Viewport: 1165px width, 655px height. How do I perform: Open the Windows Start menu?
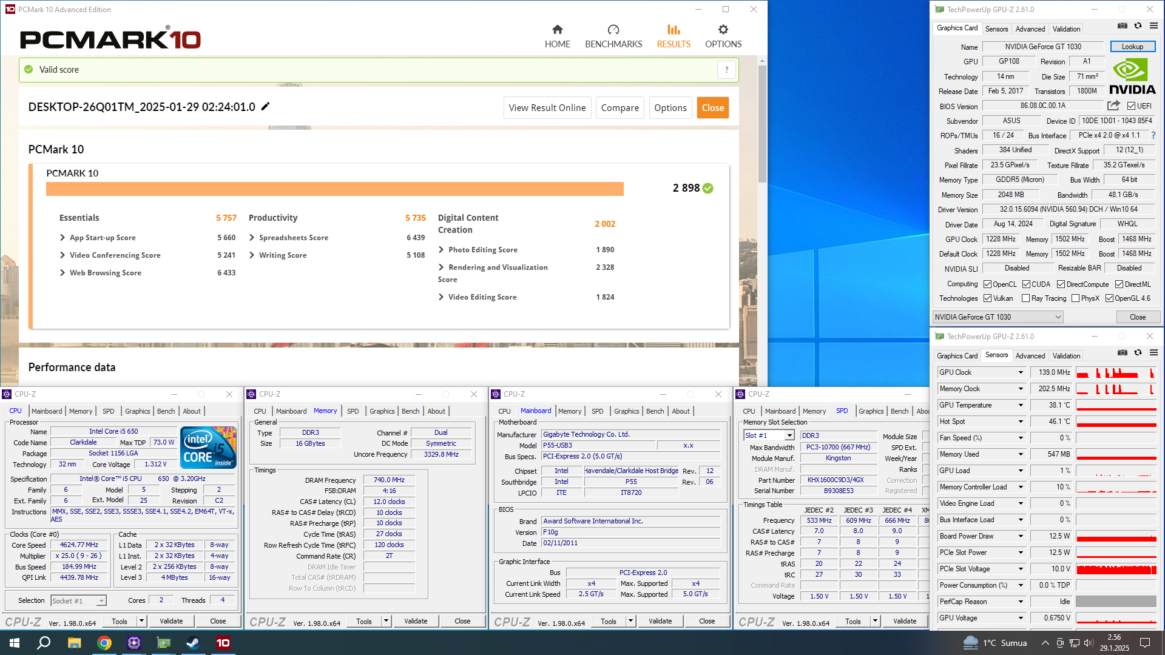[x=15, y=643]
